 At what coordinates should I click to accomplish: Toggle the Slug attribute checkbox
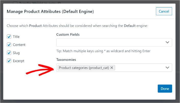click(x=9, y=53)
